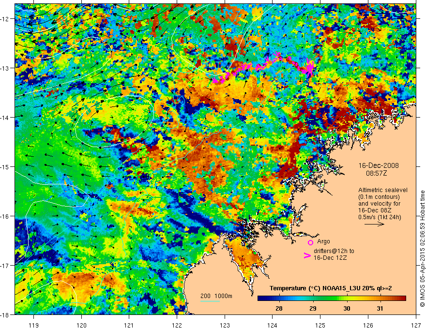426x329 pixels.
Task: Click the longitude axis label '124'
Action: [273, 325]
